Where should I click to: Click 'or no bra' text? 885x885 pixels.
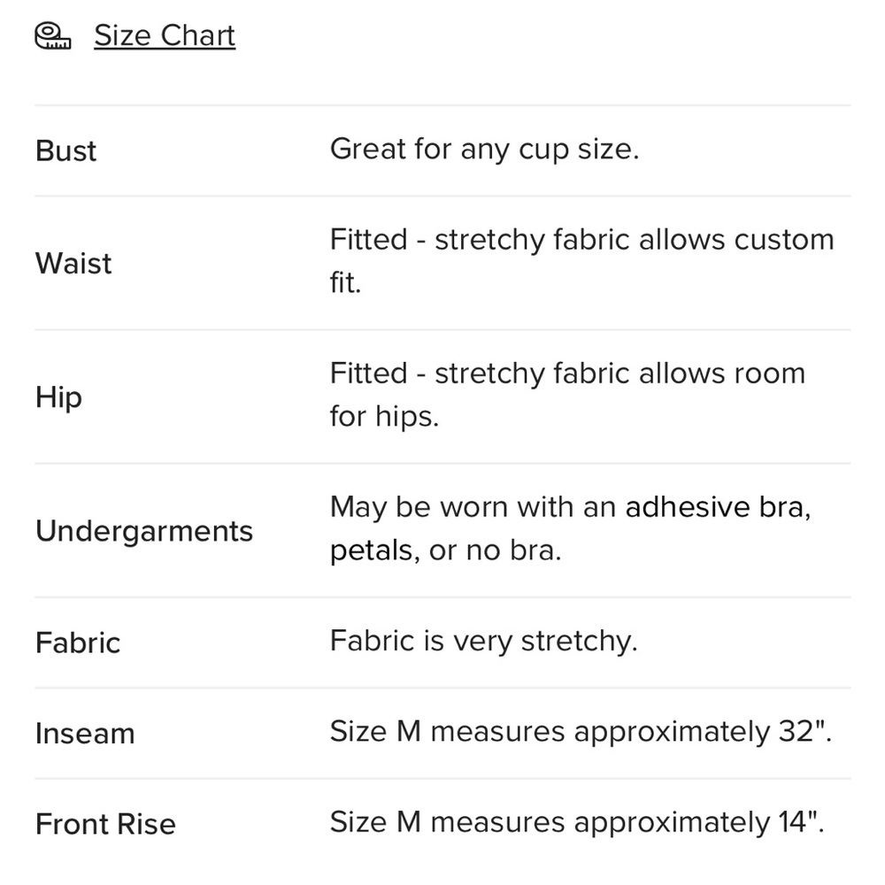pos(495,550)
